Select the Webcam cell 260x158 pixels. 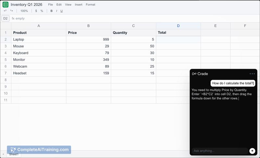pyautogui.click(x=39, y=66)
